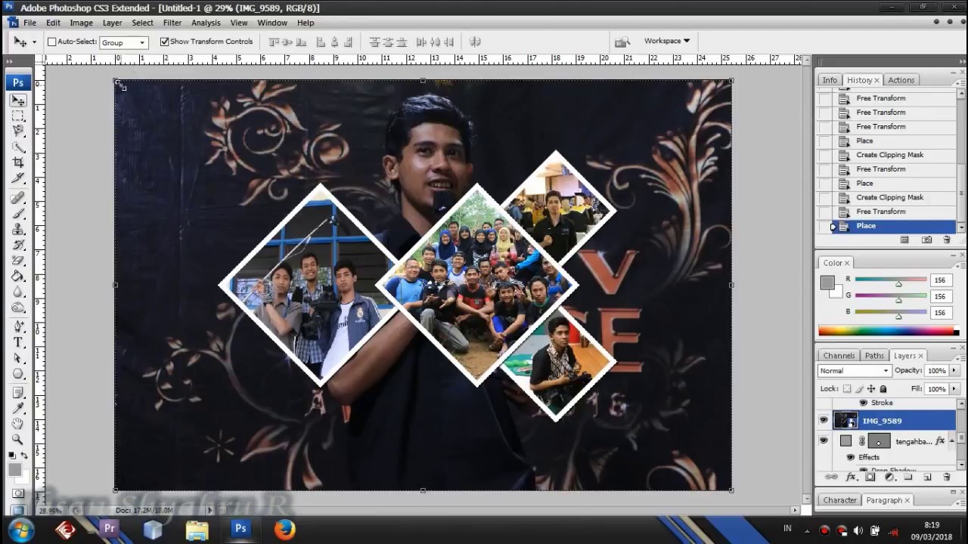
Task: Hide the IMG_9589 layer
Action: tap(824, 421)
